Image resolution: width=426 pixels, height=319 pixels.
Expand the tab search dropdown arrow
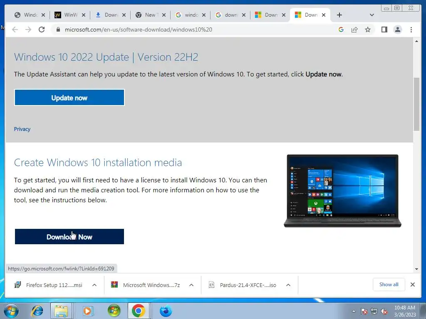pyautogui.click(x=372, y=15)
